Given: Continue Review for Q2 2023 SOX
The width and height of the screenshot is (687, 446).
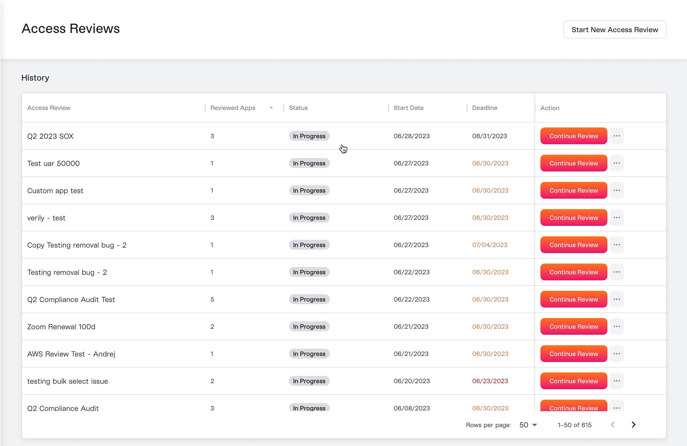Looking at the screenshot, I should click(x=574, y=136).
